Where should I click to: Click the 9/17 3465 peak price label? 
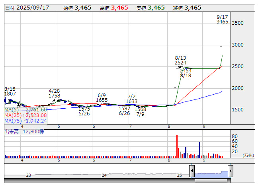pyautogui.click(x=222, y=19)
